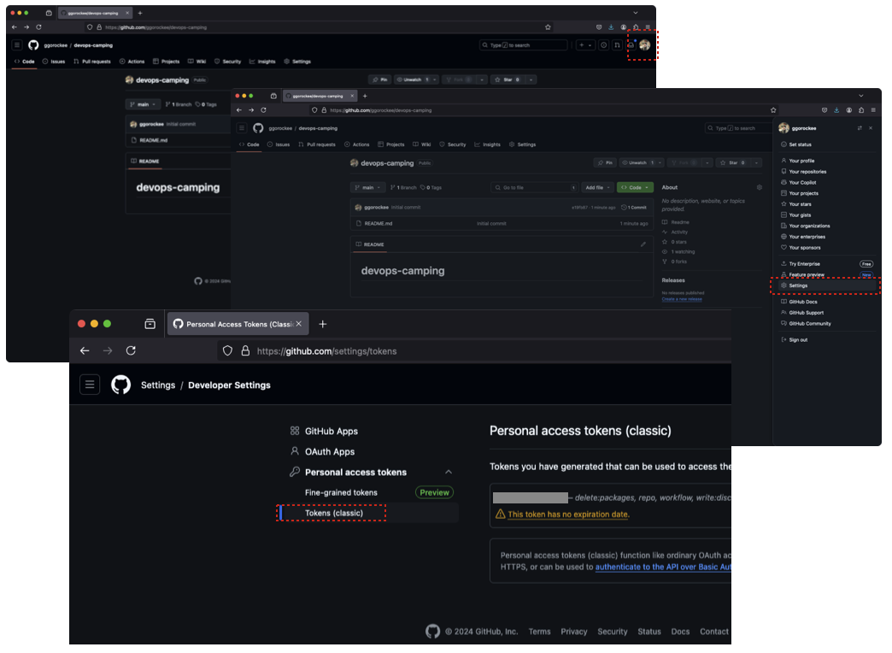This screenshot has height=653, width=892.
Task: Open Developer Settings breadcrumb
Action: [229, 386]
